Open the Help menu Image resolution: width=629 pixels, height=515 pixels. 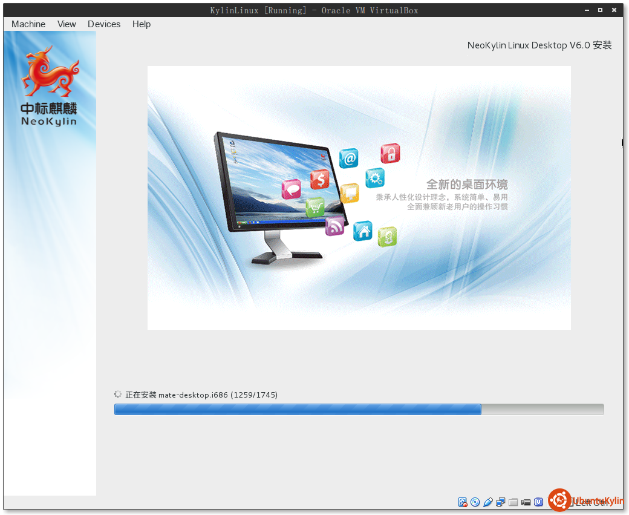point(142,24)
